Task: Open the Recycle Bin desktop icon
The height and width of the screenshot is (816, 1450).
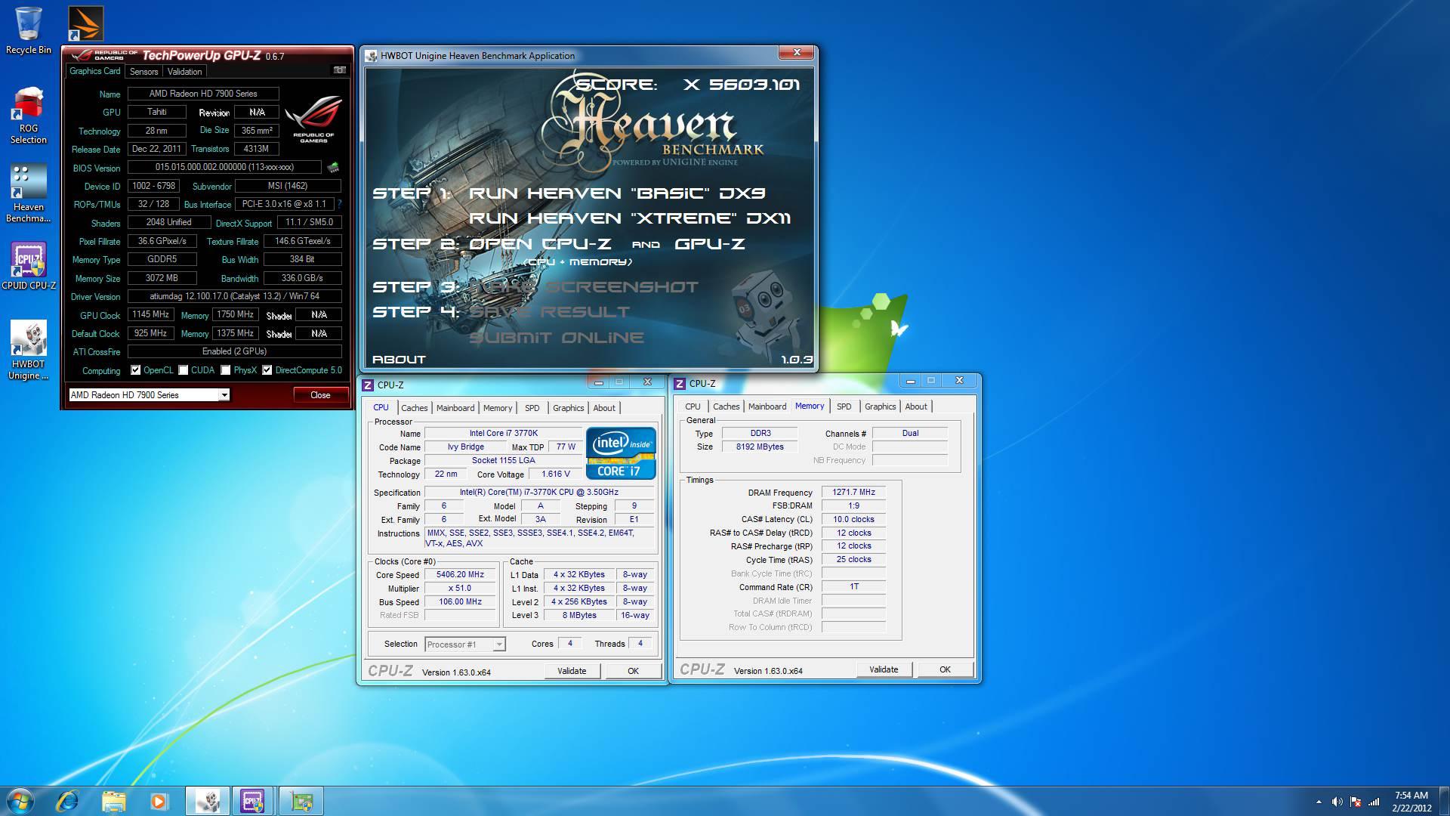Action: [x=29, y=31]
